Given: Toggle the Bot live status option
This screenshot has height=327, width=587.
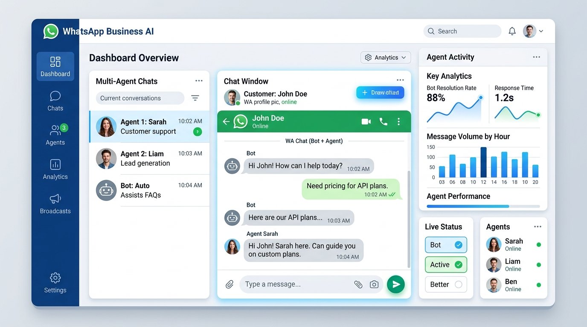Looking at the screenshot, I should point(446,245).
